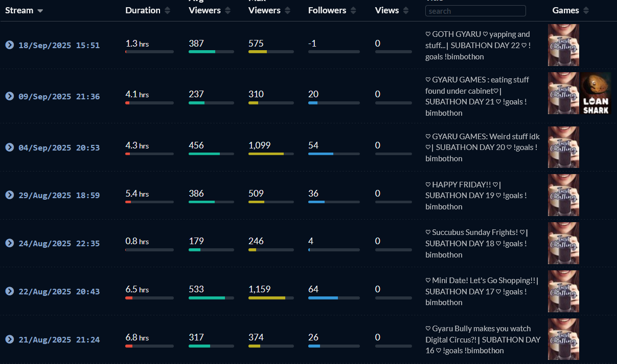617x364 pixels.
Task: Click the Followers column header label
Action: tap(327, 10)
